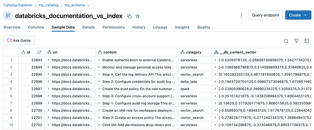
Task: Open the my_catalog breadcrumb link
Action: pyautogui.click(x=48, y=5)
